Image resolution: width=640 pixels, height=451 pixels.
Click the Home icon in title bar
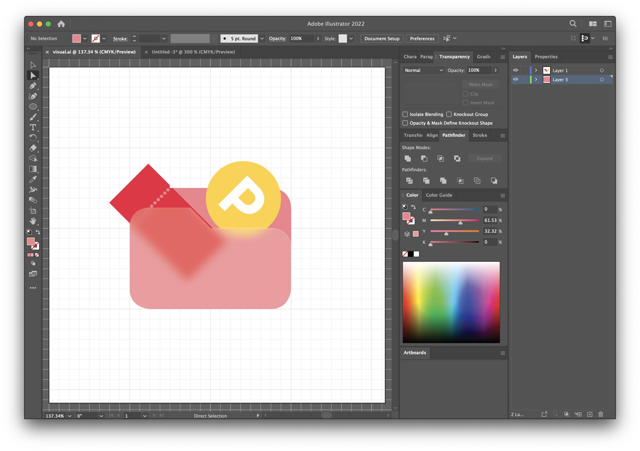tap(61, 24)
